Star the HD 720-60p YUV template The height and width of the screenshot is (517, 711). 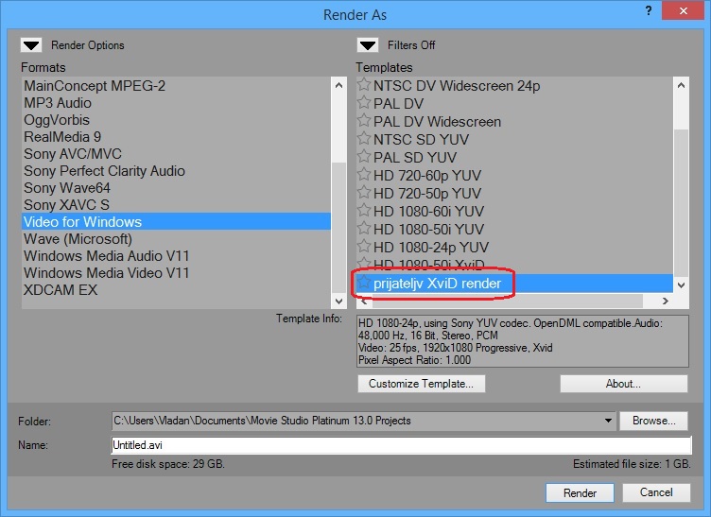click(x=364, y=176)
